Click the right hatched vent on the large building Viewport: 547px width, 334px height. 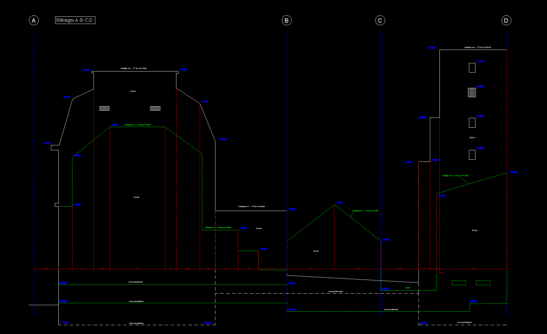click(x=155, y=108)
